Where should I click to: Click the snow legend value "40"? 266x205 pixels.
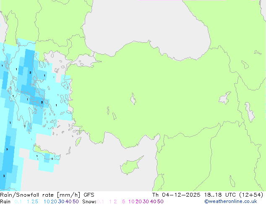(x=153, y=202)
